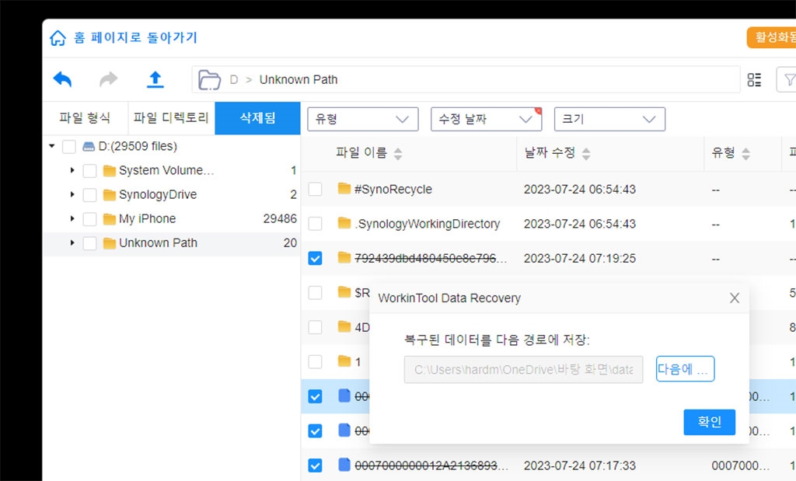Go back with the blue undo arrow
Image resolution: width=796 pixels, height=481 pixels.
pyautogui.click(x=62, y=80)
